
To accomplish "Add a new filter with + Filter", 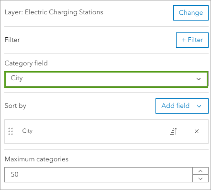I will click(192, 40).
